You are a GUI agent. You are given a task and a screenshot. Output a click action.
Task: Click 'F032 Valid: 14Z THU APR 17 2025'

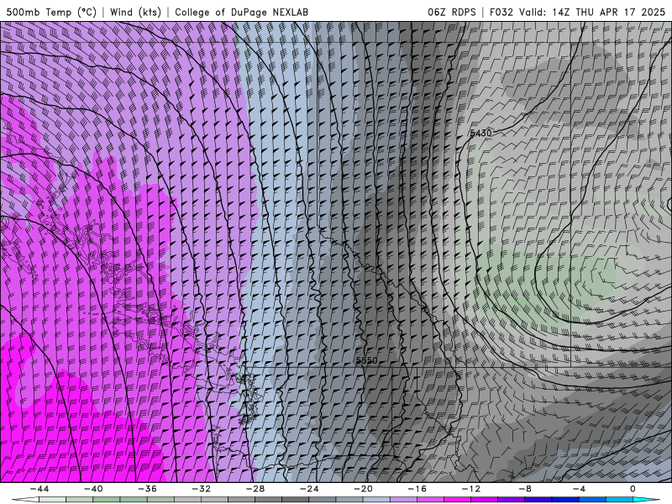(577, 12)
